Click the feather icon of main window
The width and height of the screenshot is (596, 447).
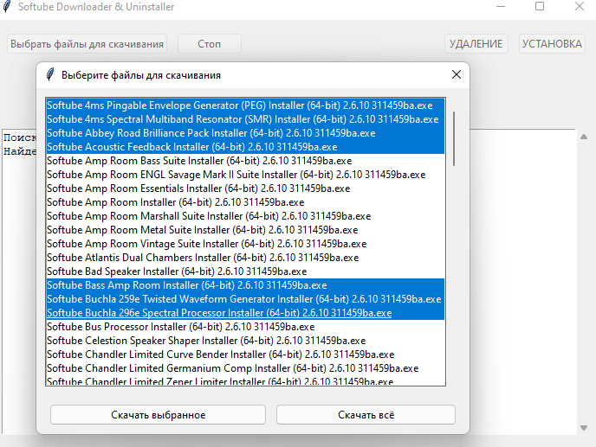pos(6,6)
